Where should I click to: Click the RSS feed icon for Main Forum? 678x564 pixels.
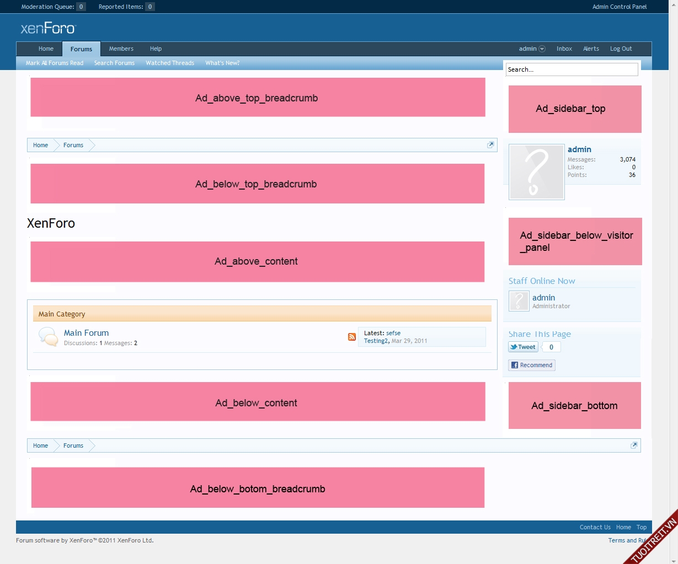[x=351, y=337]
